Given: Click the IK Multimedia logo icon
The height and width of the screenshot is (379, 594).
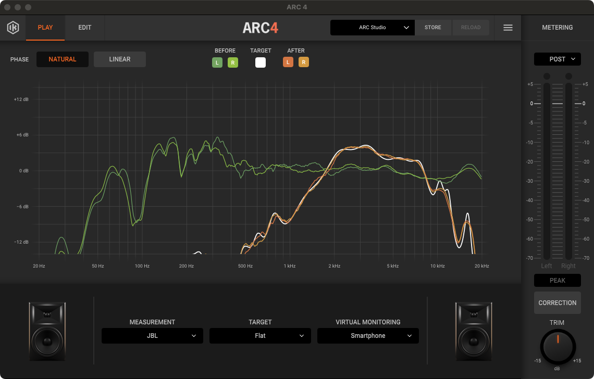Looking at the screenshot, I should tap(13, 28).
